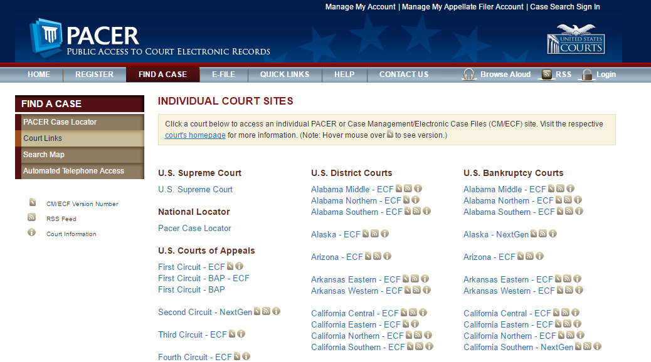Viewport: 651px width, 362px height.
Task: Go to the HOME tab
Action: point(39,75)
